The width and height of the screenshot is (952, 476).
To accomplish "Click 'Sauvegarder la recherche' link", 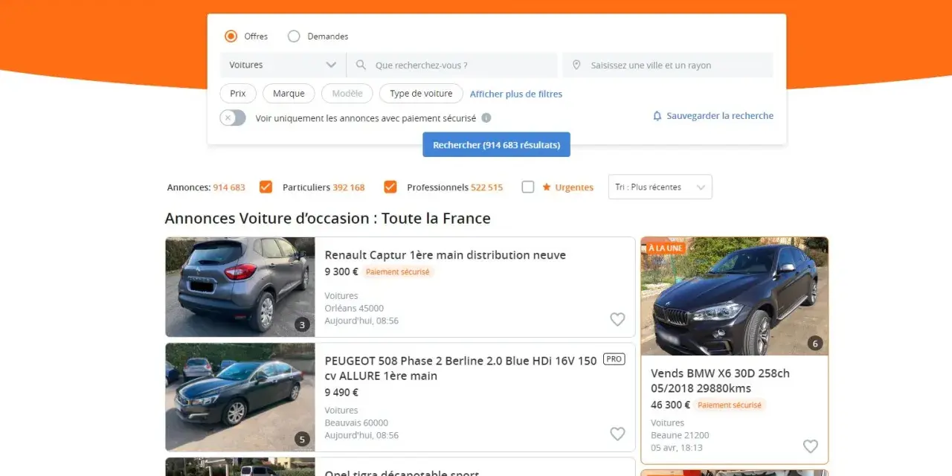I will pos(720,116).
